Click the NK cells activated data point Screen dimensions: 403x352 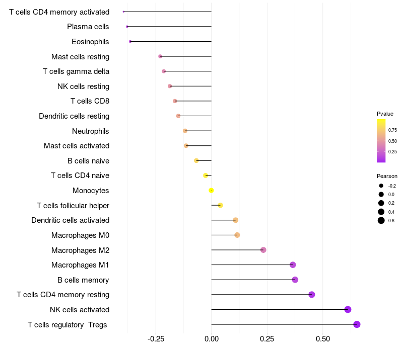[348, 309]
